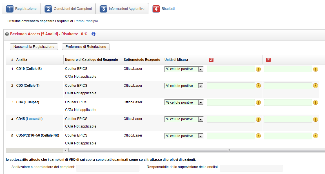Click warning icon beside CD19 sample B field
Screen dimensions: 325x174
tap(315, 69)
